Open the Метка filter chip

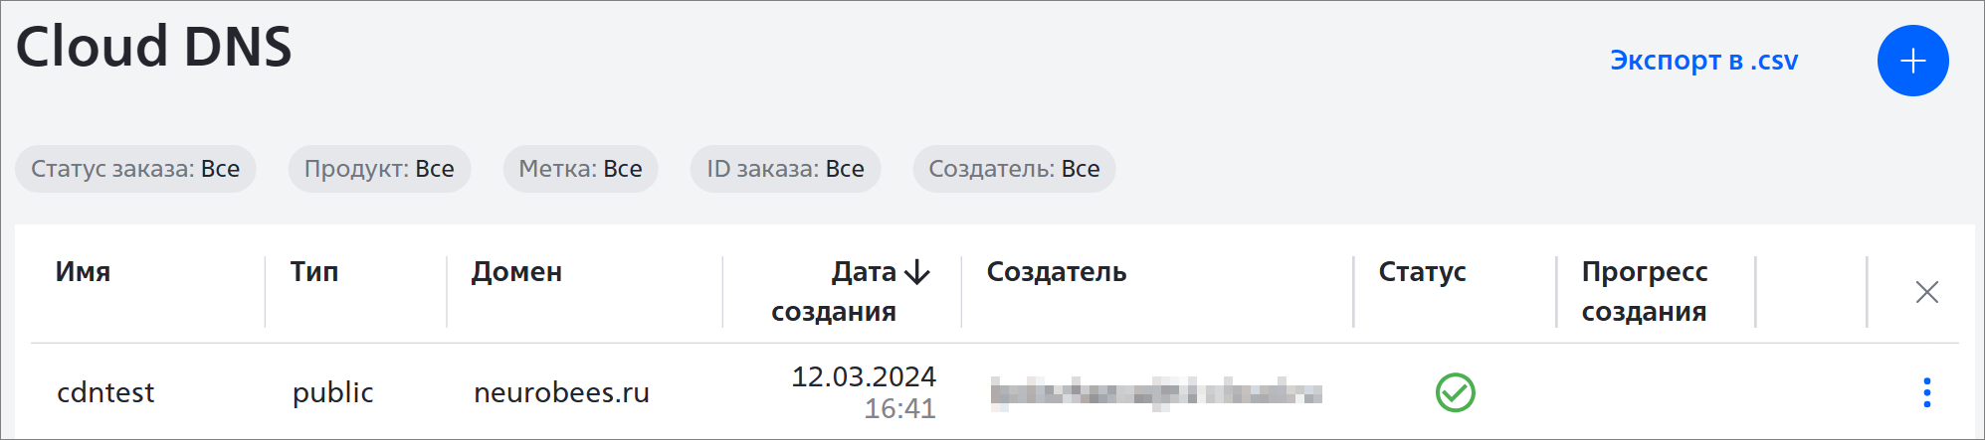(580, 169)
